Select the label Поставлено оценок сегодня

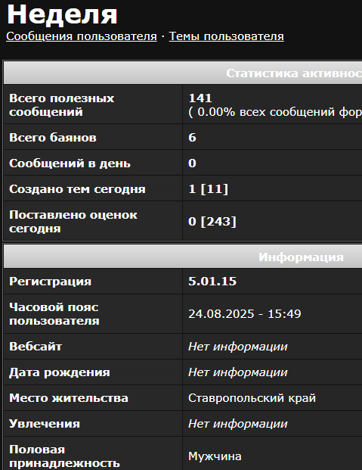pyautogui.click(x=73, y=222)
